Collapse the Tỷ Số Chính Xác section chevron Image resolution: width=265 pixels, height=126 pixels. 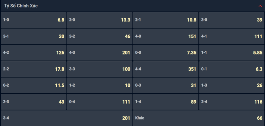260,6
